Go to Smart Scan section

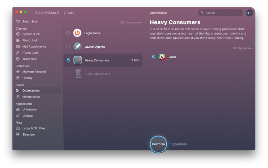[x=30, y=21]
